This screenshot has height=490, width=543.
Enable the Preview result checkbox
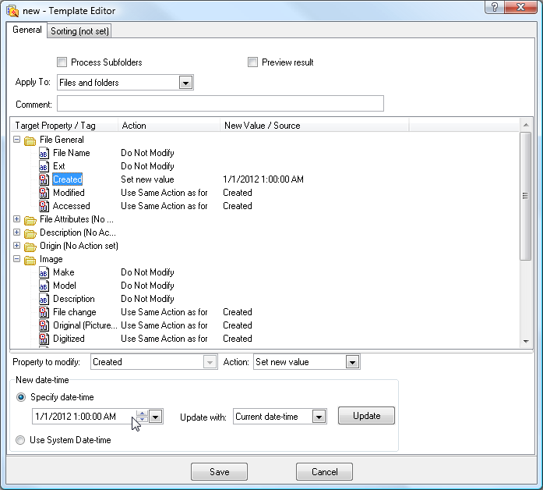click(x=252, y=62)
